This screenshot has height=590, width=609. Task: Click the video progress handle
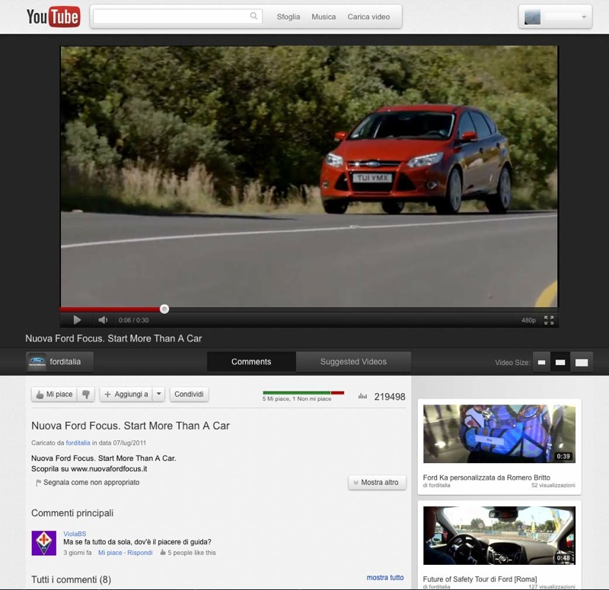164,309
